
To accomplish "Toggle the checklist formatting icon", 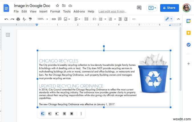I will pos(94,19).
